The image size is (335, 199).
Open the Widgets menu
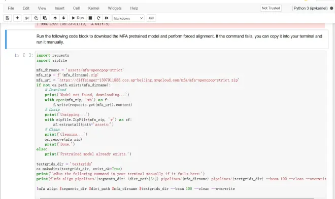tap(115, 8)
